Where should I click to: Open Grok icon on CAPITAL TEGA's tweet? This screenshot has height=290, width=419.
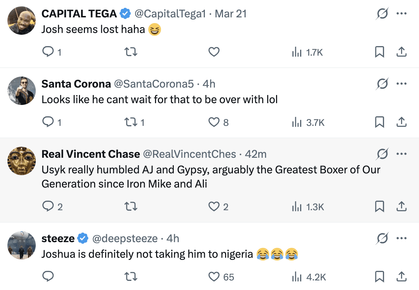click(x=382, y=14)
